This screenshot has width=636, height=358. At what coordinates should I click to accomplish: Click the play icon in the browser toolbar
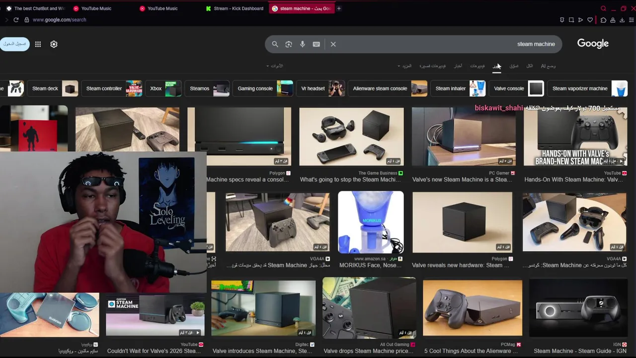(580, 20)
